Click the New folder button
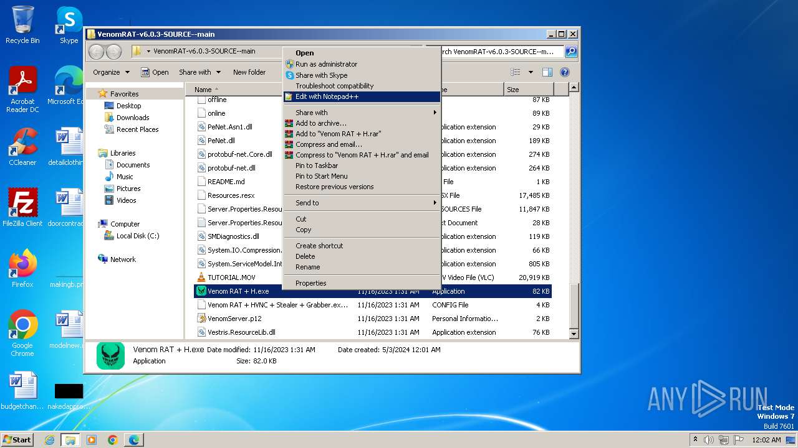The height and width of the screenshot is (448, 798). click(249, 72)
